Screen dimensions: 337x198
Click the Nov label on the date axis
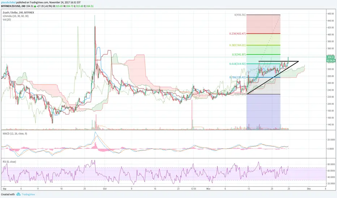[208, 189]
